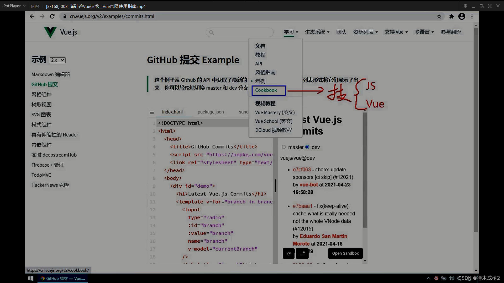Toggle the 2x version selector dropdown

pyautogui.click(x=57, y=60)
